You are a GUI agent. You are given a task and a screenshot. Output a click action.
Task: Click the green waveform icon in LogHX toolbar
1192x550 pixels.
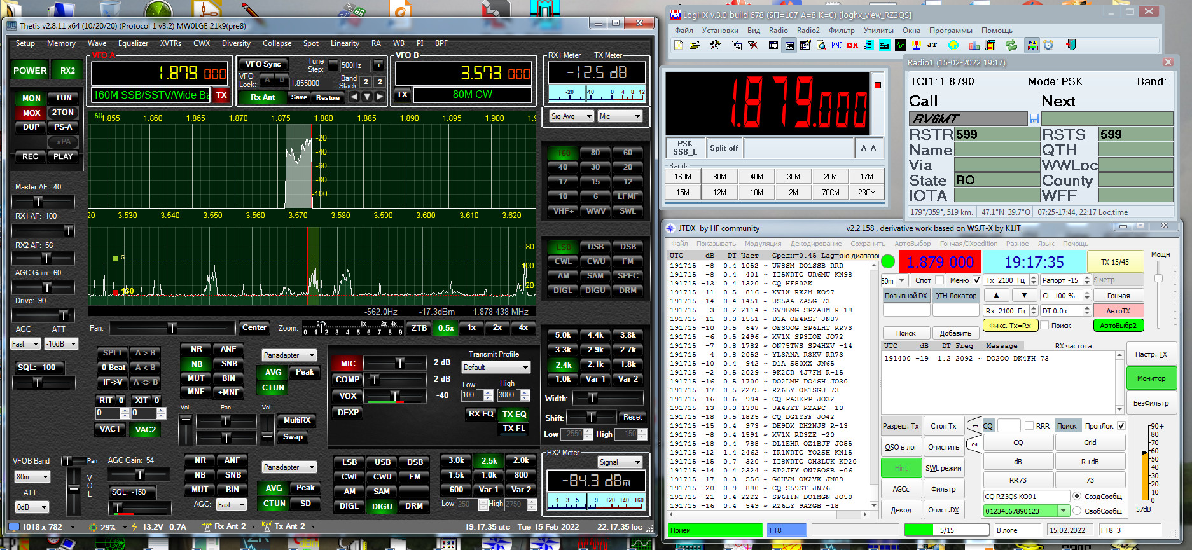pos(901,45)
